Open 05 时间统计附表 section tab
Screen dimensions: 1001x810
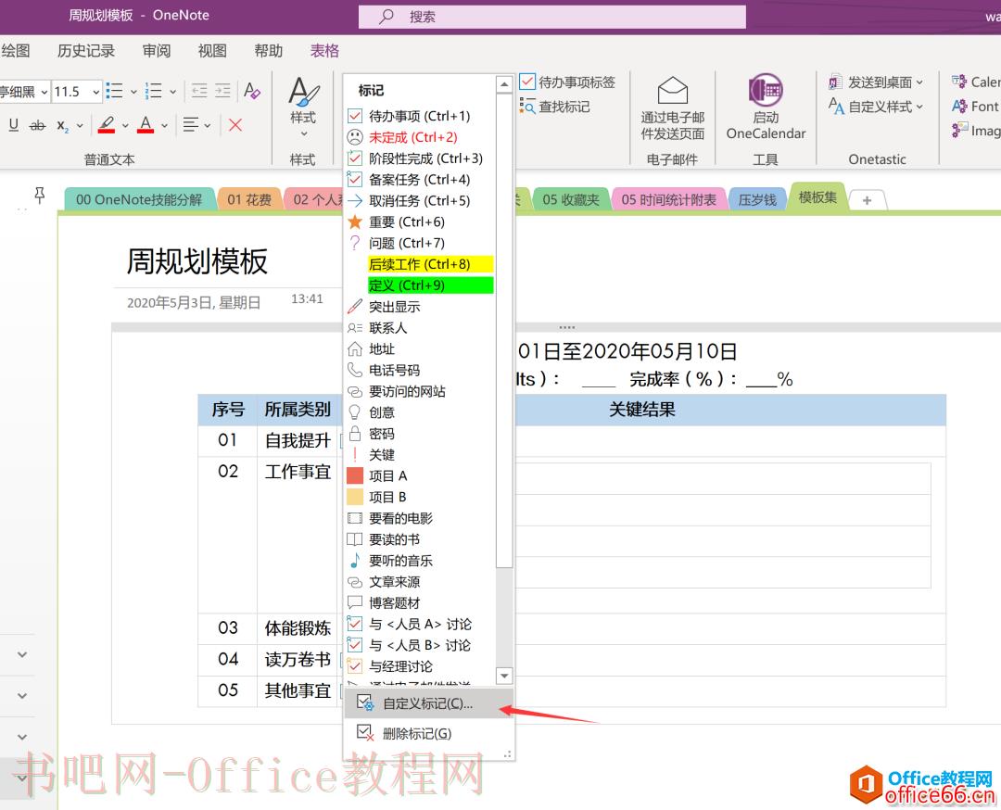[x=668, y=200]
